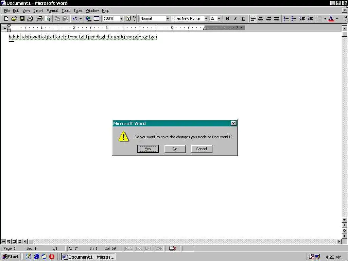348x261 pixels.
Task: Open the Font dropdown Times New Roman
Action: pyautogui.click(x=206, y=19)
